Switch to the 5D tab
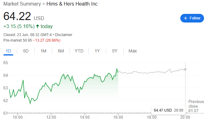The image size is (212, 123). click(26, 51)
